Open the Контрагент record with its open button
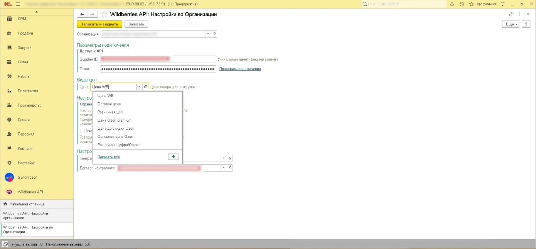The height and width of the screenshot is (249, 536). 230,158
